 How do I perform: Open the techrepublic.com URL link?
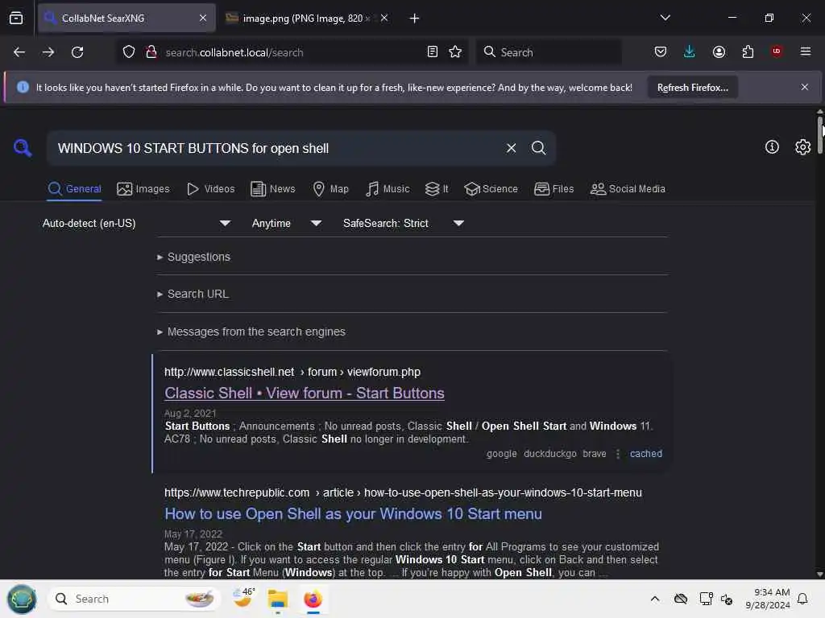pyautogui.click(x=403, y=493)
